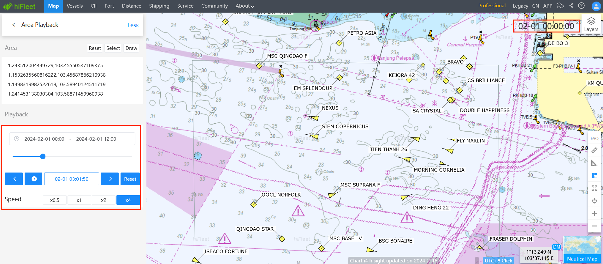Edit the end time 2024-02-01 12:00
Screen dimensions: 603x264
(x=96, y=139)
